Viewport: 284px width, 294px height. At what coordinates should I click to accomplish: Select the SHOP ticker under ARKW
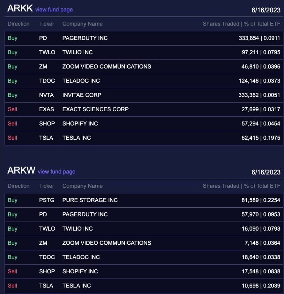click(x=47, y=271)
